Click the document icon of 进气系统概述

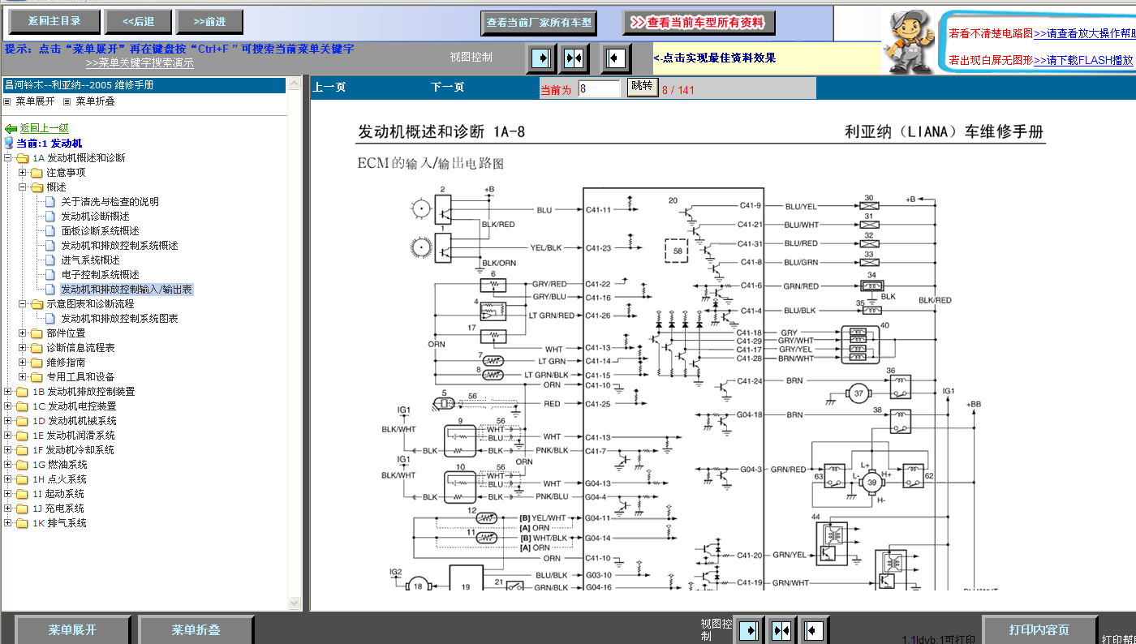[x=51, y=260]
